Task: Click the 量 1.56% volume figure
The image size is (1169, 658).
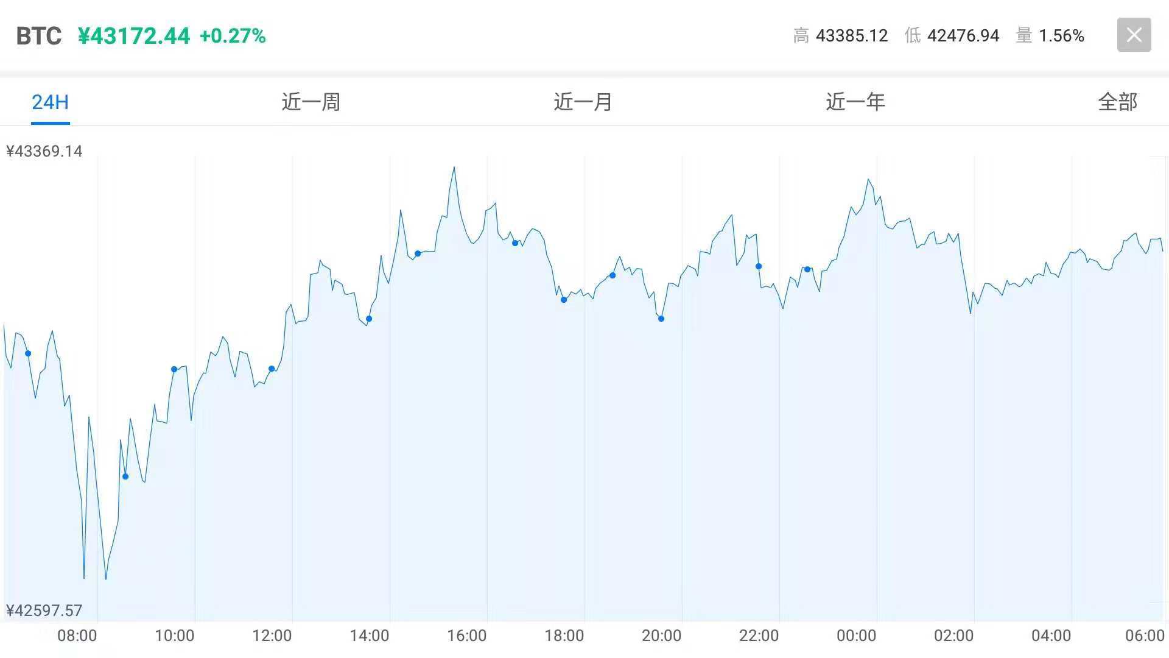Action: coord(1050,36)
